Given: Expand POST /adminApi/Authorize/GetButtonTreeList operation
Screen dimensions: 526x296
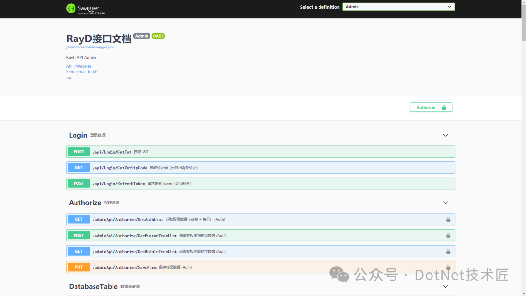Looking at the screenshot, I should tap(261, 235).
